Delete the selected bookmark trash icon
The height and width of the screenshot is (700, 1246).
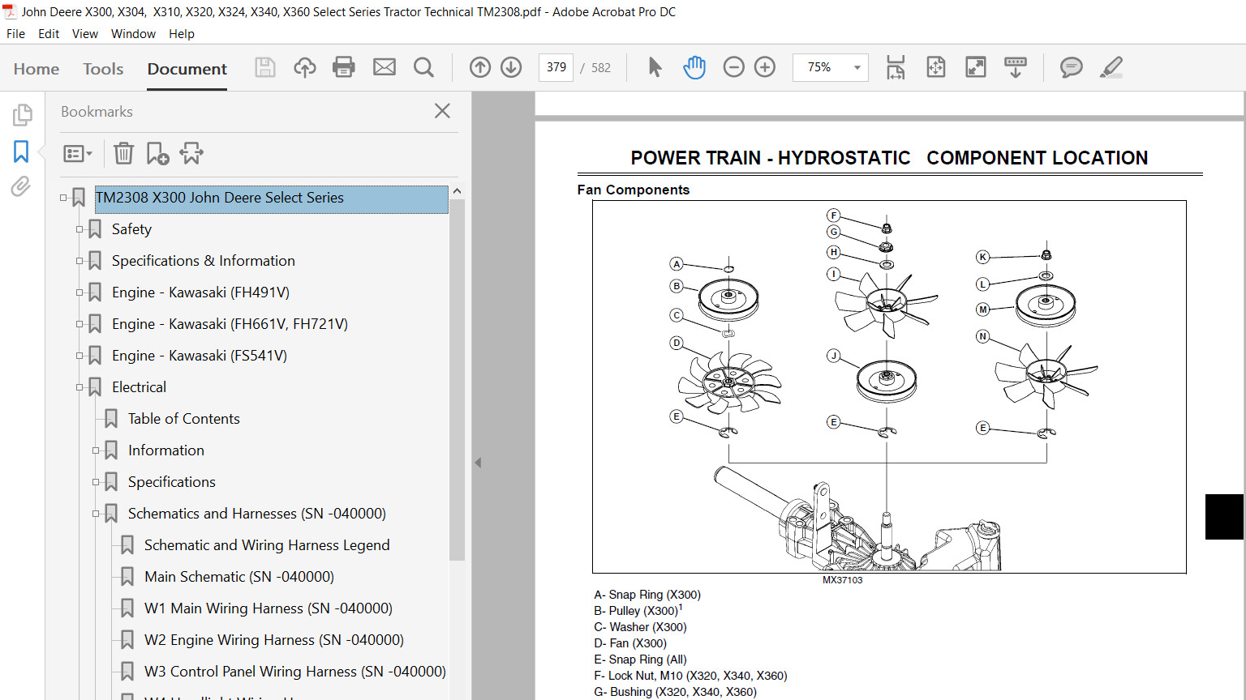(123, 153)
